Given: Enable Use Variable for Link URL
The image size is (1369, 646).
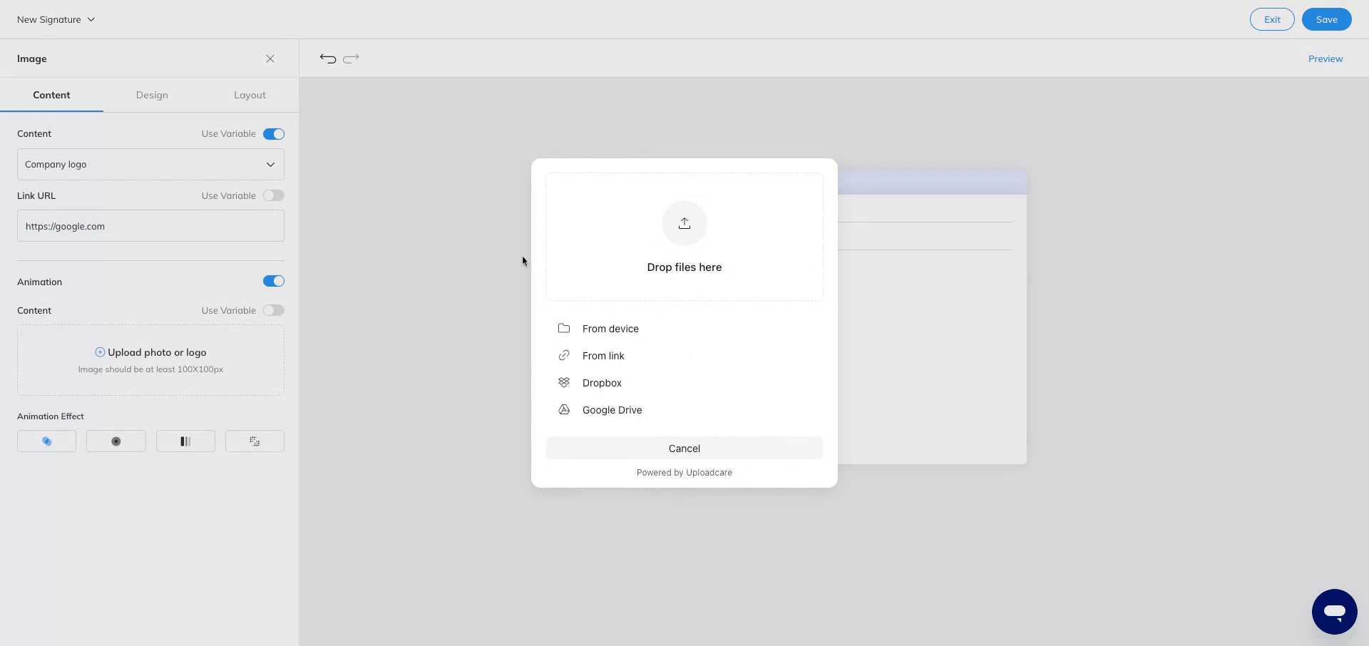Looking at the screenshot, I should (274, 195).
